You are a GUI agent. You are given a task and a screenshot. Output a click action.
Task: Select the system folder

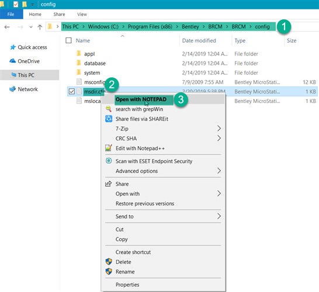tap(92, 73)
